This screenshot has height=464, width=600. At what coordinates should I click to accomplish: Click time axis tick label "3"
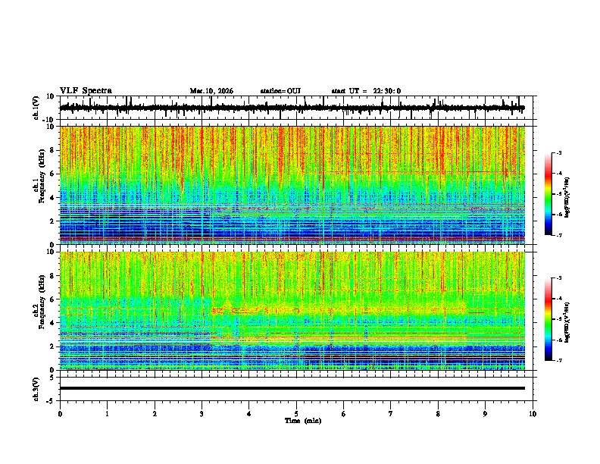tap(202, 414)
